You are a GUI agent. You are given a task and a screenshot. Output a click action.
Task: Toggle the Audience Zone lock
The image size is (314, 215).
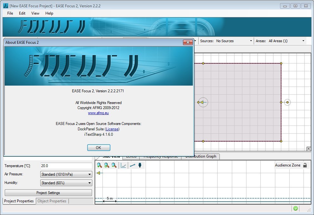305,165
